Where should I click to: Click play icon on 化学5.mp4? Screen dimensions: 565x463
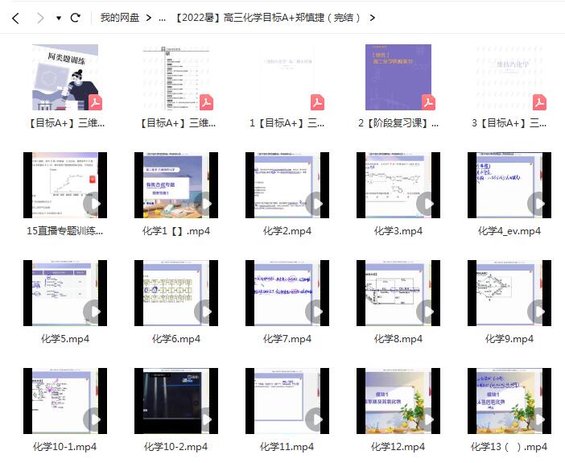[94, 312]
